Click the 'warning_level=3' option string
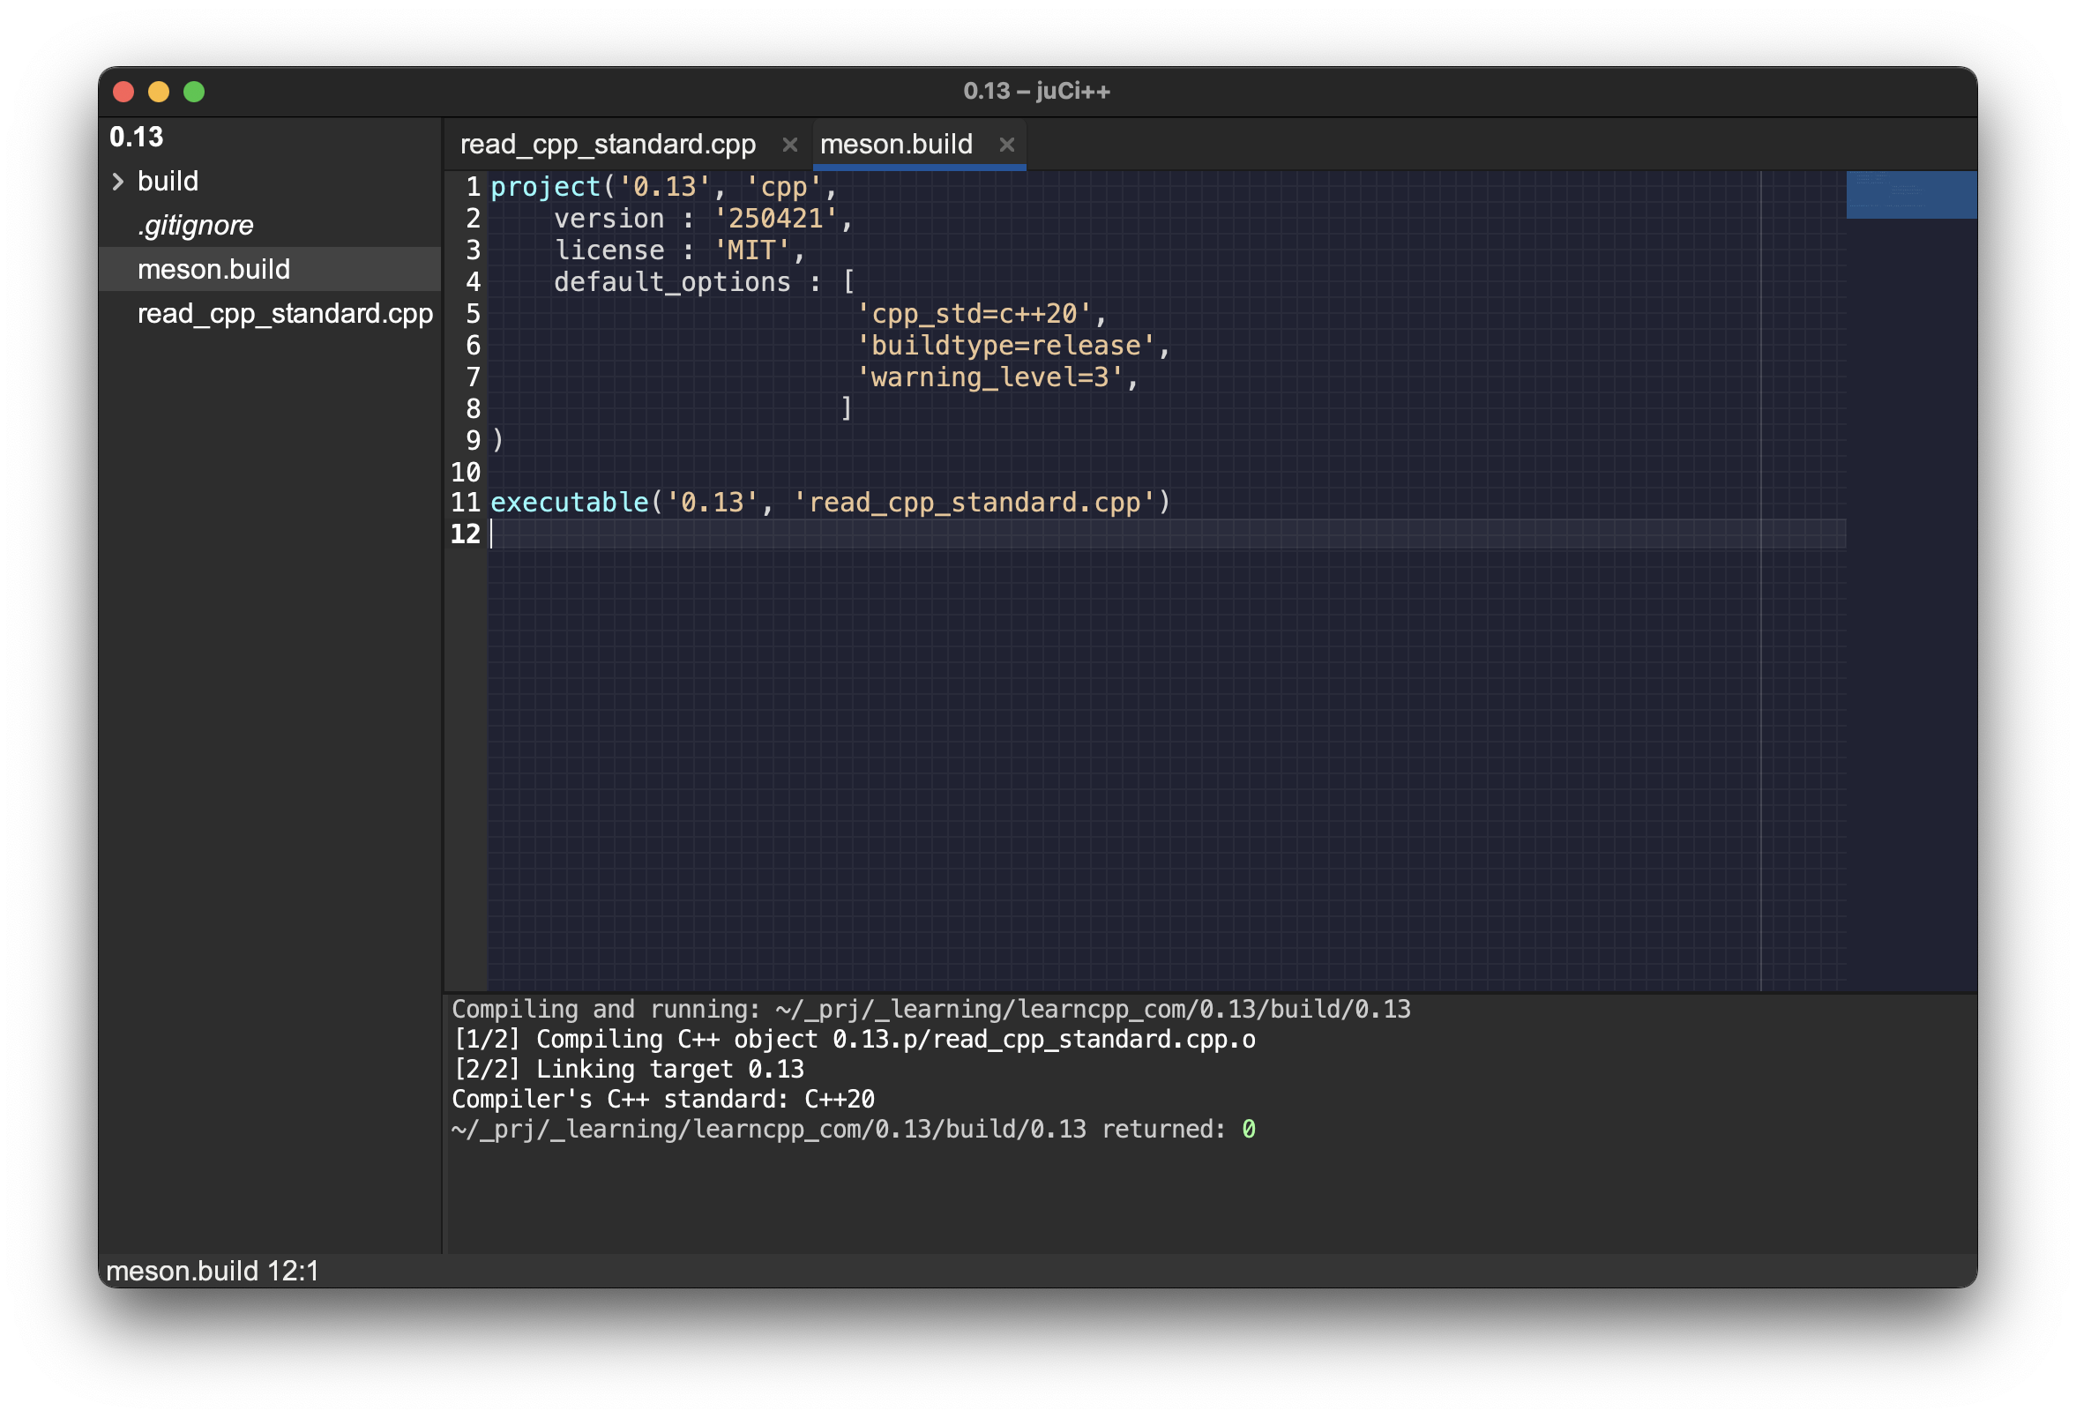This screenshot has height=1418, width=2076. pyautogui.click(x=989, y=377)
